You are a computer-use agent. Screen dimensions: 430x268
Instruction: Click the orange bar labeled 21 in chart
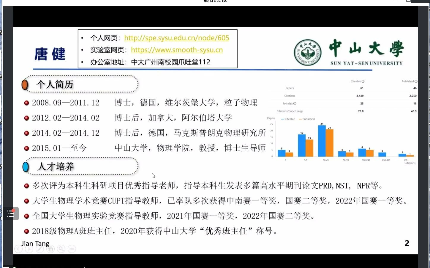[330, 143]
